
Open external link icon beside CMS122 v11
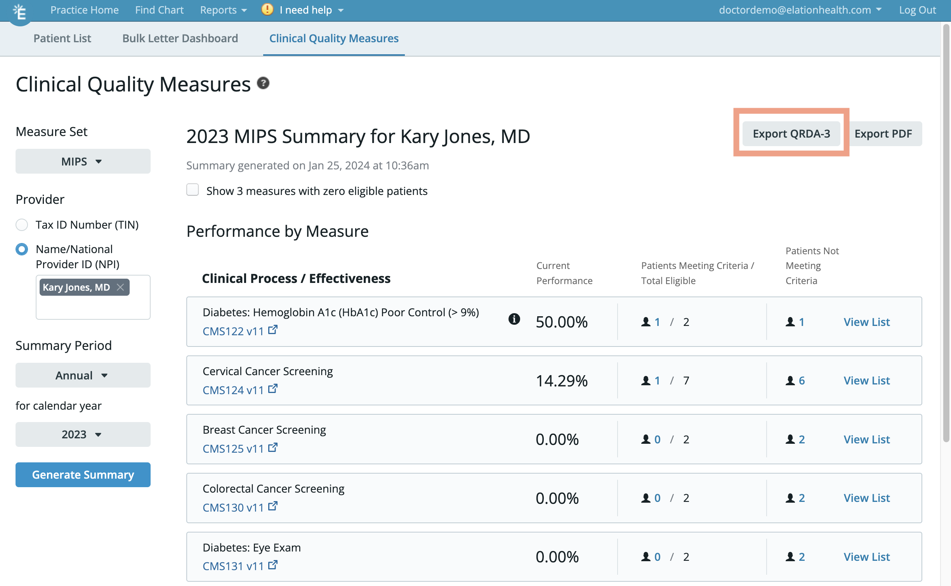[x=273, y=330]
